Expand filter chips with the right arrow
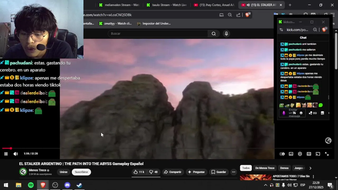Viewport: 338px width, 190px height. 310,168
